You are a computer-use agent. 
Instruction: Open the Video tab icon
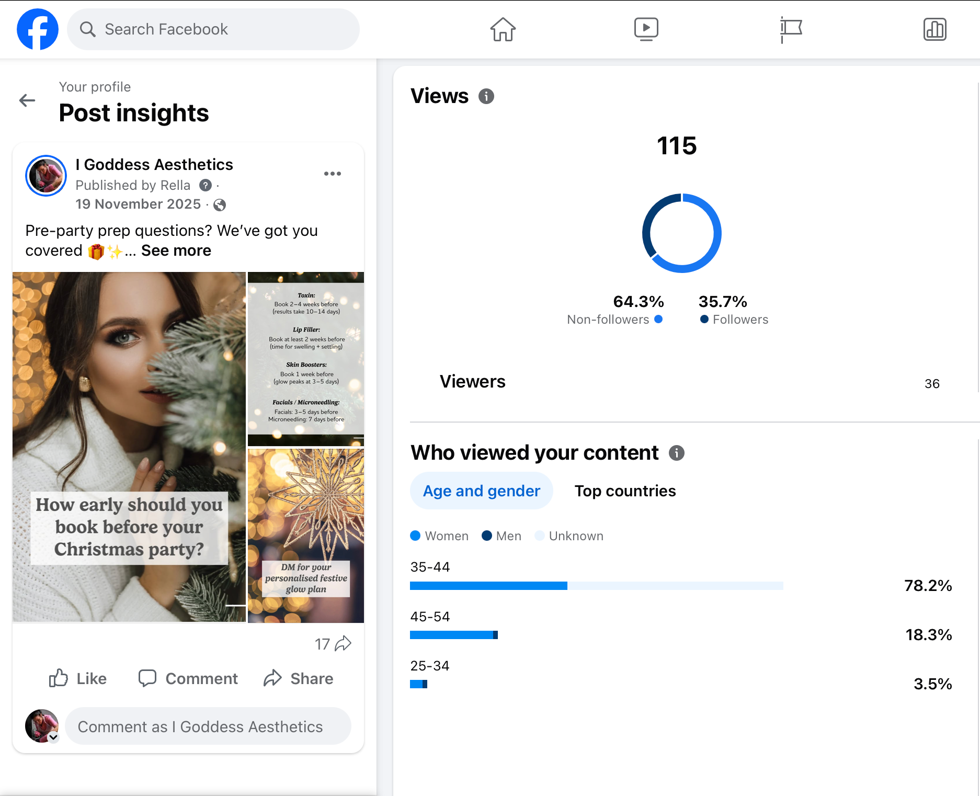point(646,29)
